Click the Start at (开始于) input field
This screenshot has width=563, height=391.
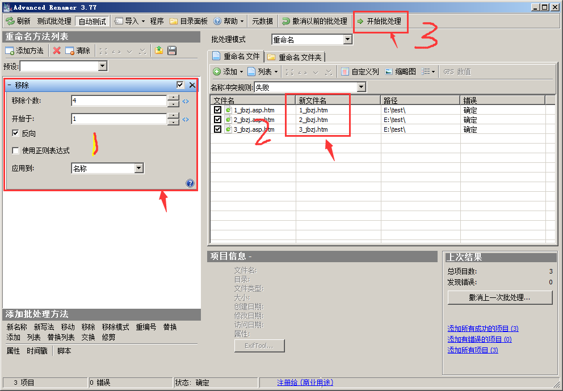[x=119, y=119]
